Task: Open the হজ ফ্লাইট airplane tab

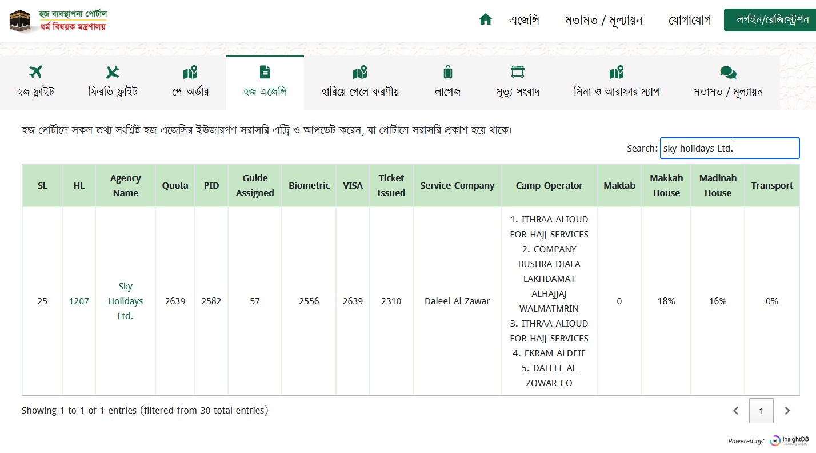Action: click(x=35, y=82)
